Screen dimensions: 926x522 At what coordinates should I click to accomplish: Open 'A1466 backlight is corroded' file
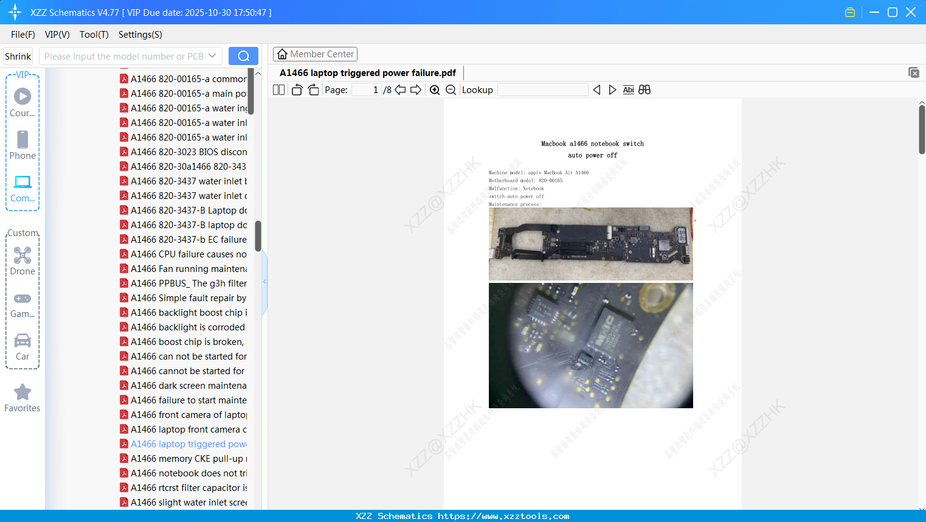pyautogui.click(x=183, y=327)
